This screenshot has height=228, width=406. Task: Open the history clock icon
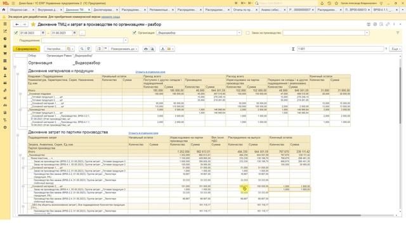coord(329,3)
